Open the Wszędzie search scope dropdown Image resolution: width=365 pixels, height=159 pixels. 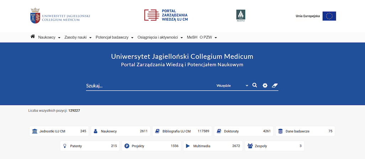[x=232, y=86]
